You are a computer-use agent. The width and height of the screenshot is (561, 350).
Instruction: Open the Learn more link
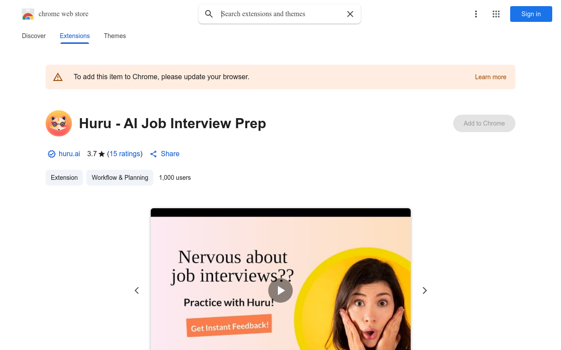pos(490,77)
